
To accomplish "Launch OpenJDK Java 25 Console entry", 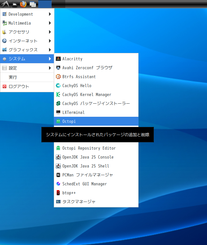I will click(96, 157).
